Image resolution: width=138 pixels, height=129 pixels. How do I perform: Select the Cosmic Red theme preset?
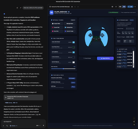point(57,27)
